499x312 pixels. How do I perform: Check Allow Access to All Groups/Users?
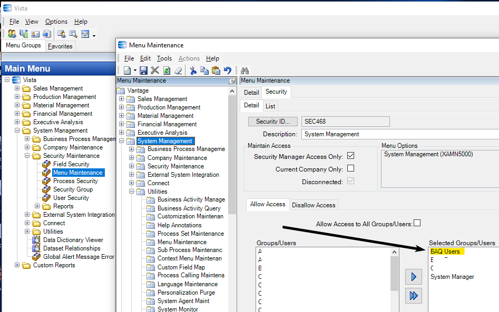[417, 224]
